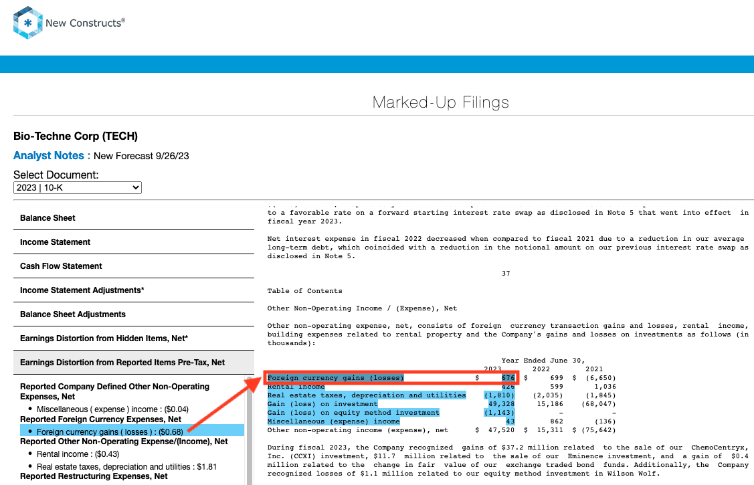Viewport: 754px width, 485px height.
Task: Click highlighted Gain (loss) on equity method investment
Action: pyautogui.click(x=353, y=413)
